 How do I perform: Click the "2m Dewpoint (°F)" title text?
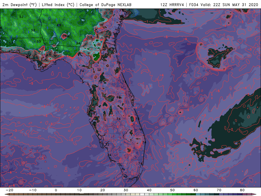click(x=20, y=5)
